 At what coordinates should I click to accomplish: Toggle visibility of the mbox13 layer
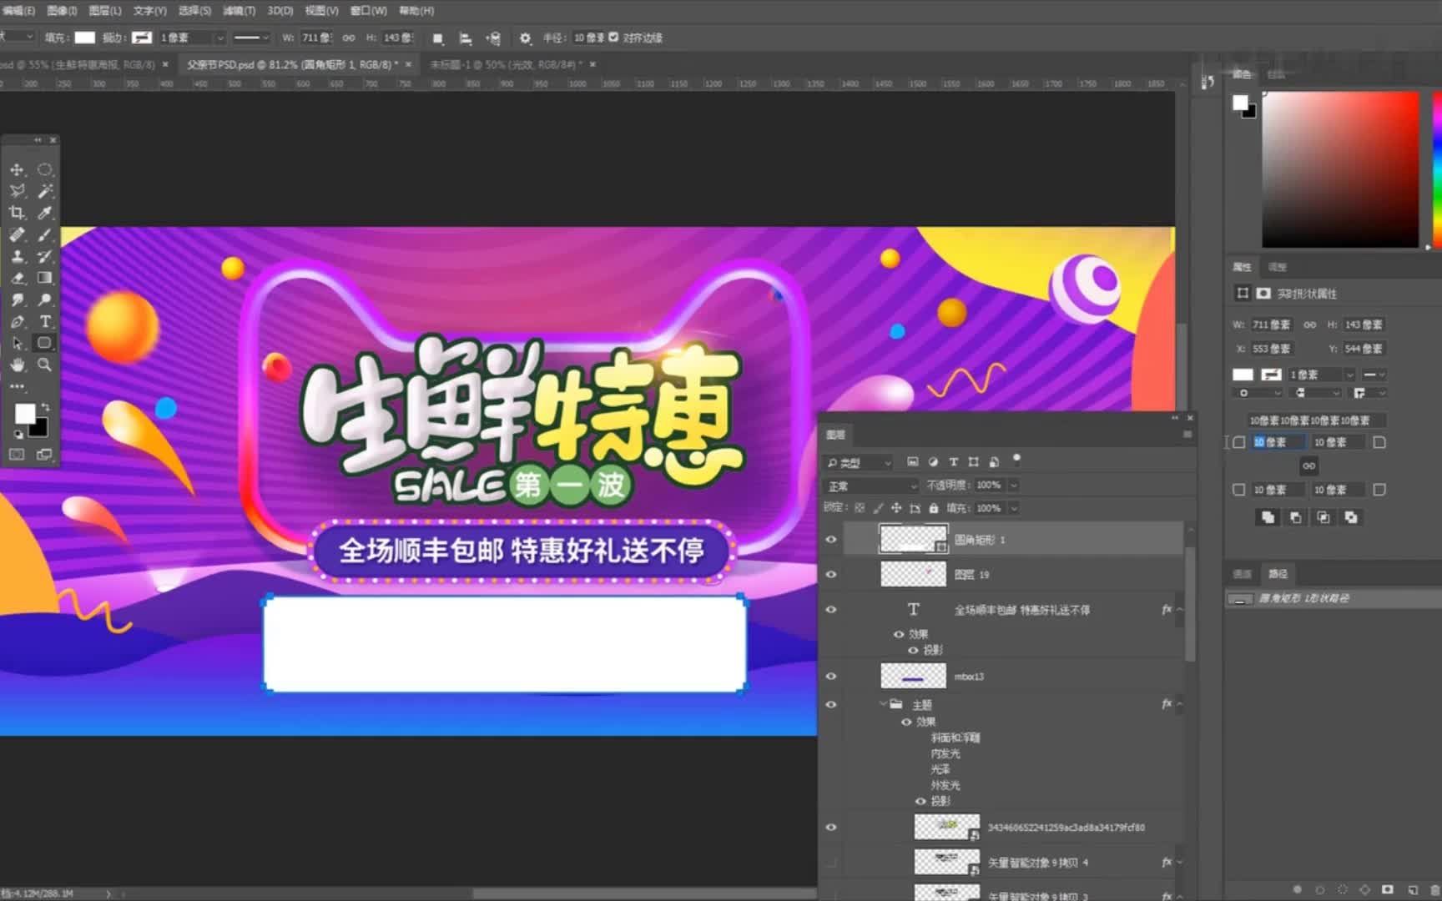click(x=830, y=676)
